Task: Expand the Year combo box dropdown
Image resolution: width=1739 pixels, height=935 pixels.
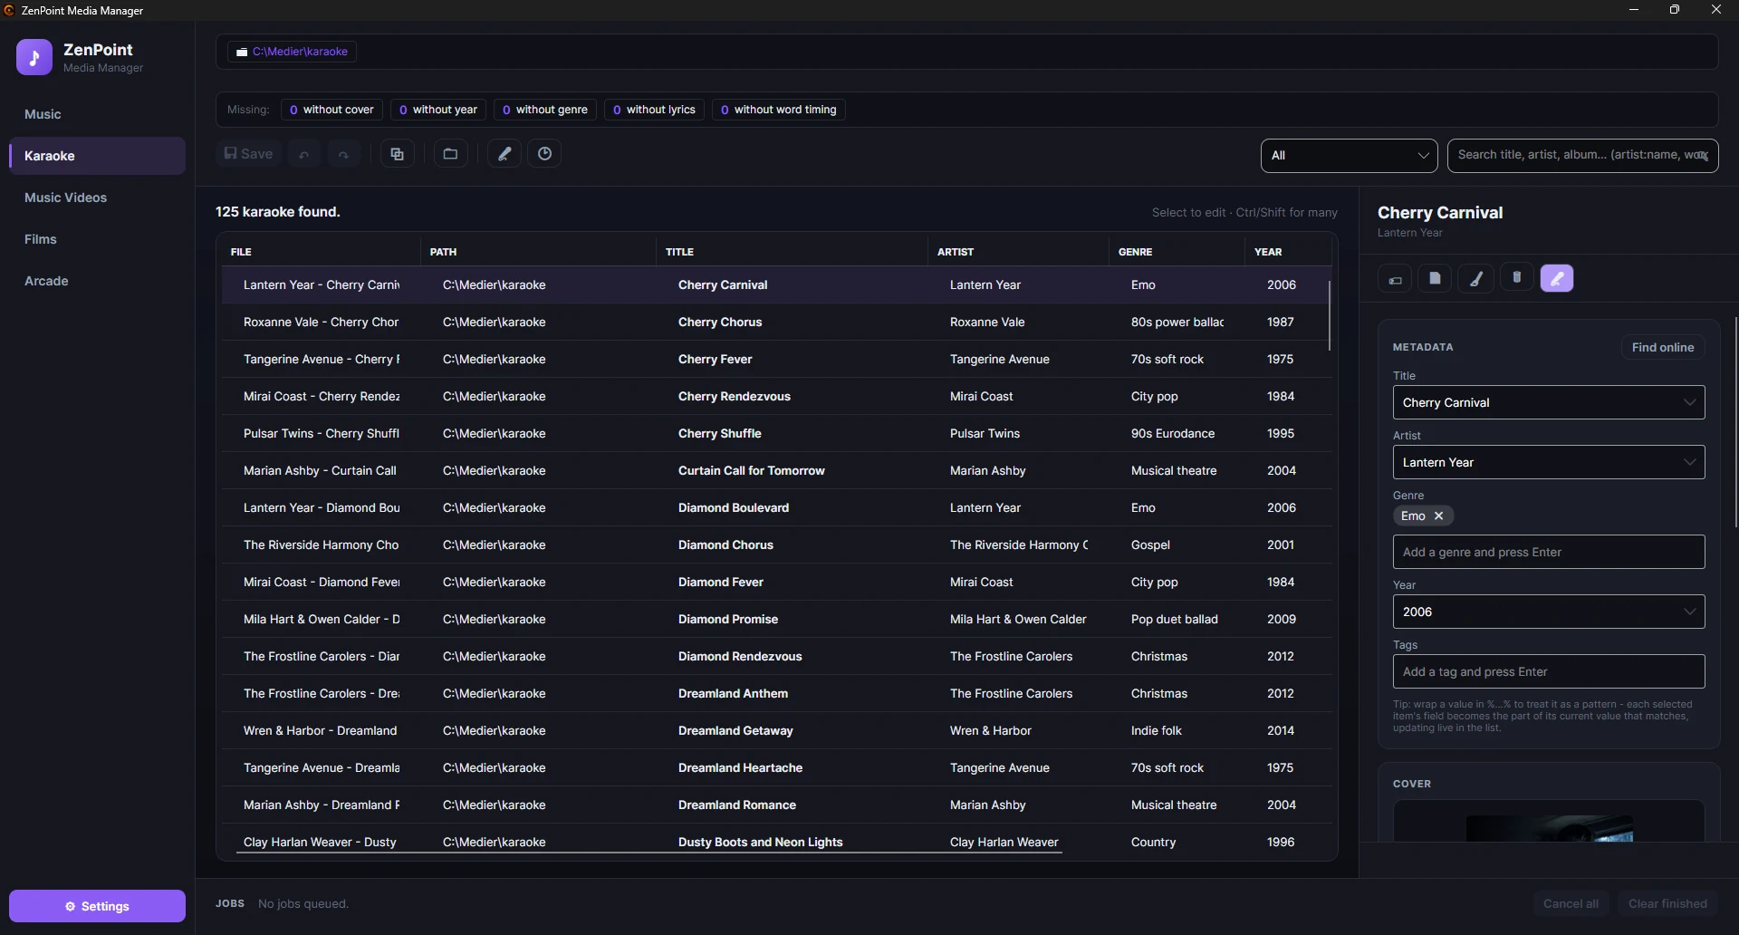Action: (x=1689, y=612)
